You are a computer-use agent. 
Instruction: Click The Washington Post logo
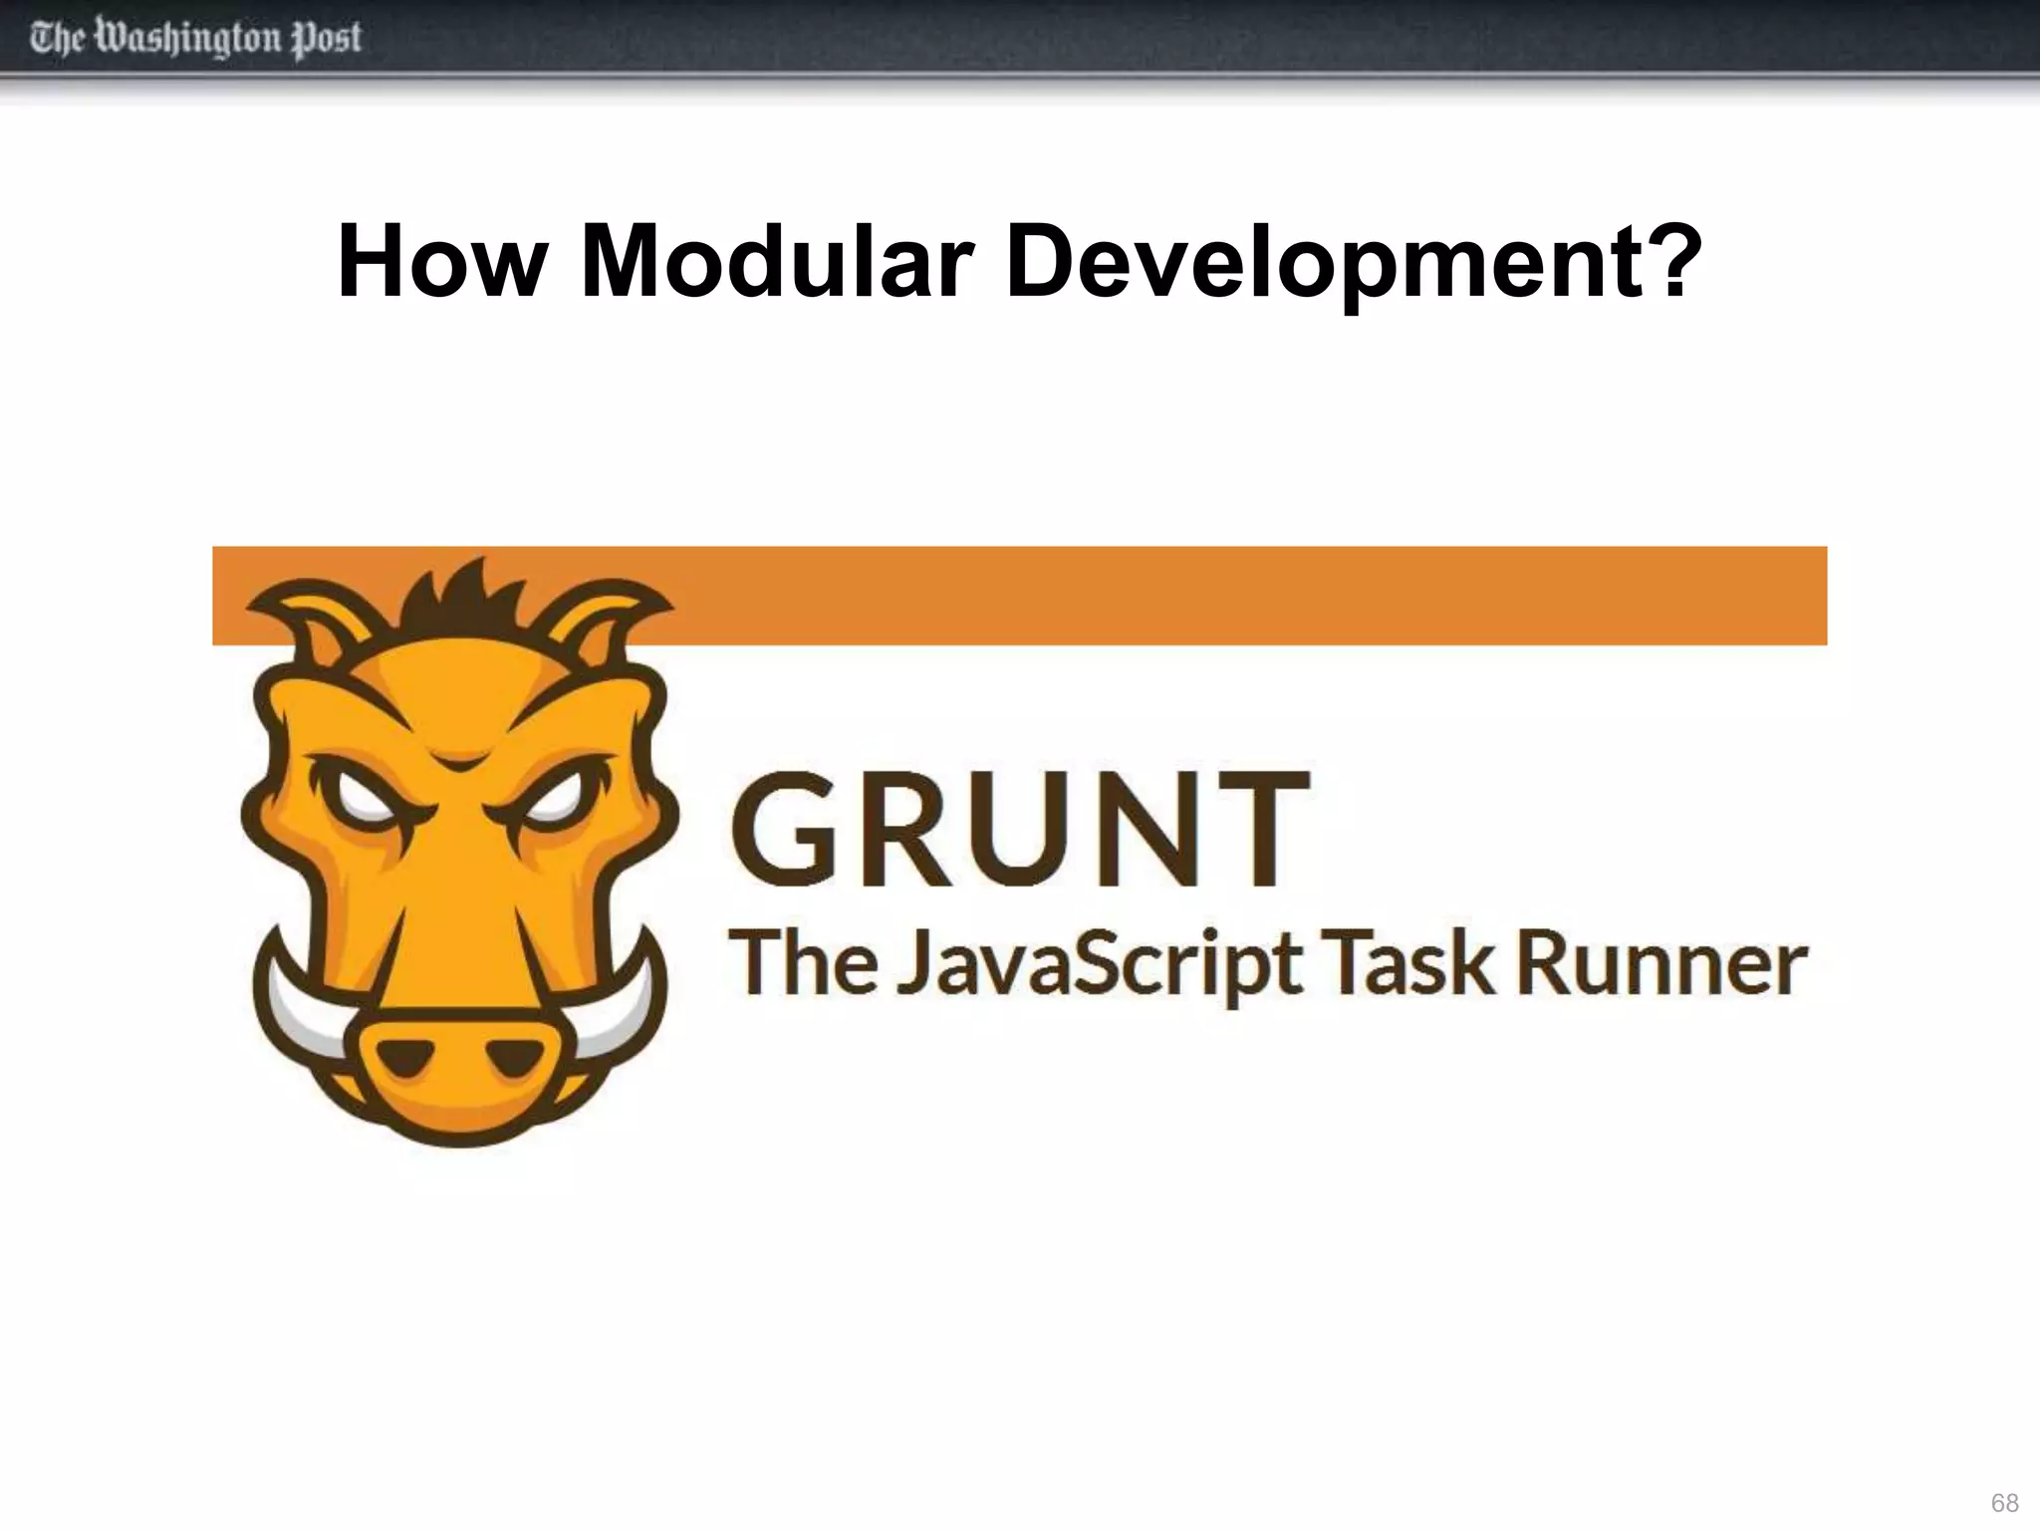[x=195, y=39]
